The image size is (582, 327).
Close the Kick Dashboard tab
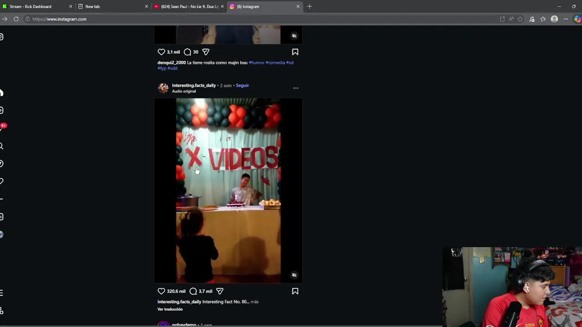[70, 6]
